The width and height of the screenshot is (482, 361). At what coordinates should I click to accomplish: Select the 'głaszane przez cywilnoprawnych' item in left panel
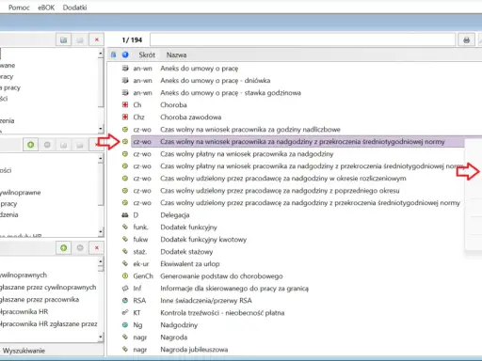(48, 288)
